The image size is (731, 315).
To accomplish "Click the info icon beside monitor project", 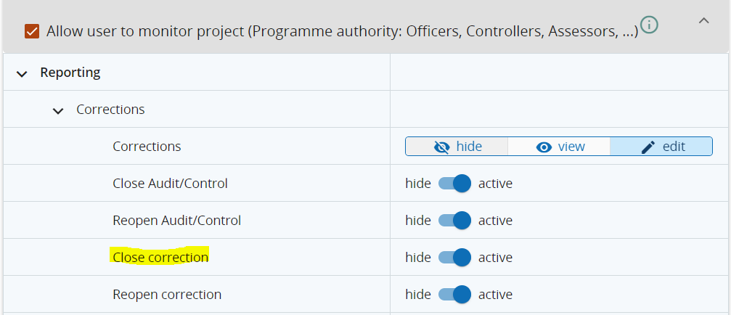I will [x=650, y=26].
